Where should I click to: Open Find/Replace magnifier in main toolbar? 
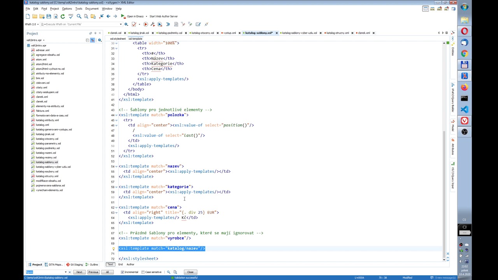coord(79,16)
